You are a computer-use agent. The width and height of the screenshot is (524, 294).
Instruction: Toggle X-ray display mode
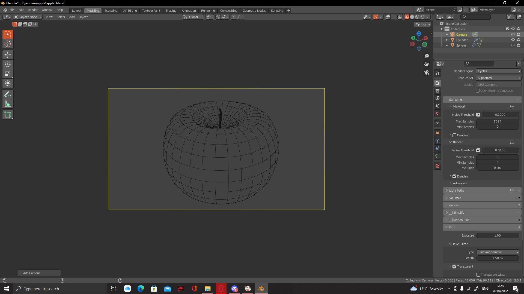click(400, 17)
